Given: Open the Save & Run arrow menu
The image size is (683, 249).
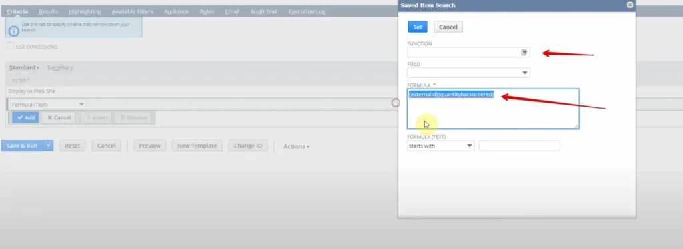Looking at the screenshot, I should (48, 146).
